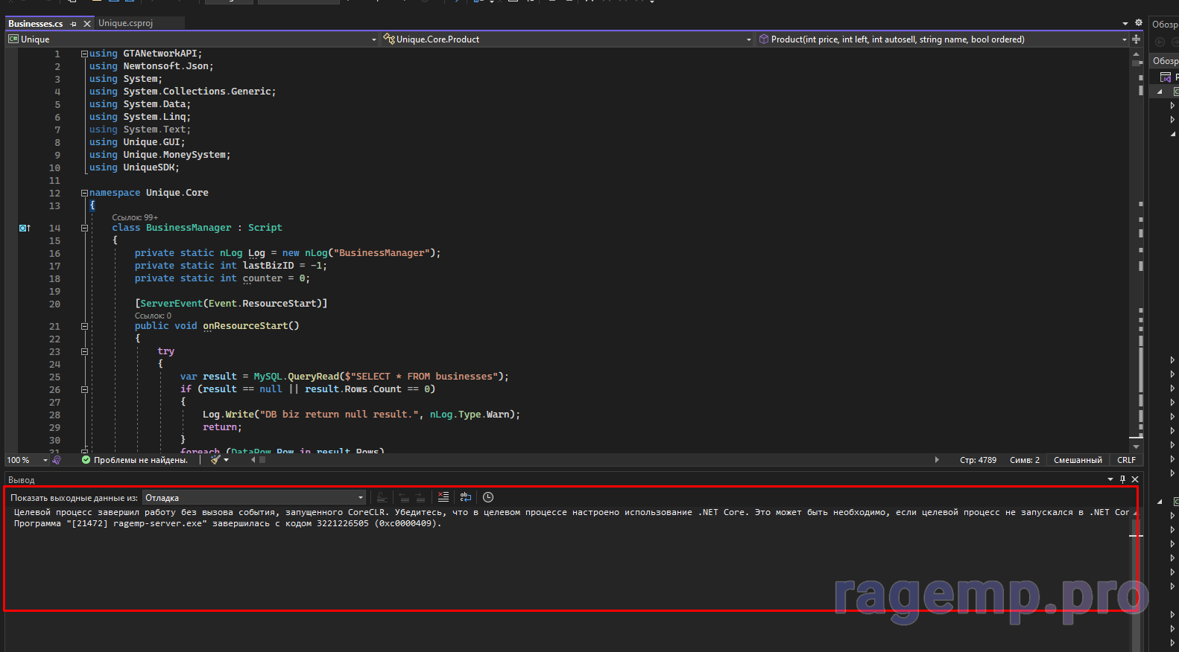Close the Output panel
The image size is (1179, 652).
[1135, 479]
